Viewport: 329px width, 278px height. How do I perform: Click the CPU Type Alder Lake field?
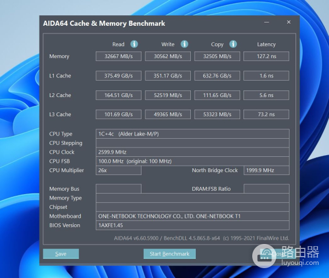(192, 134)
